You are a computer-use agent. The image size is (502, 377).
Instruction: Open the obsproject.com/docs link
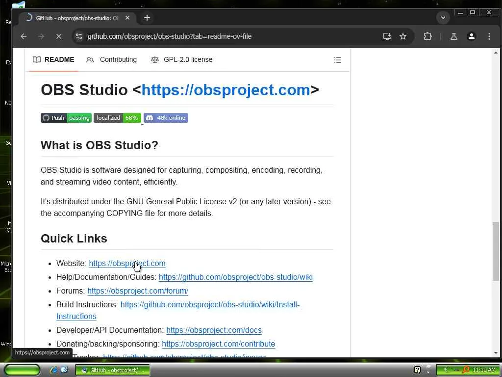pos(214,330)
